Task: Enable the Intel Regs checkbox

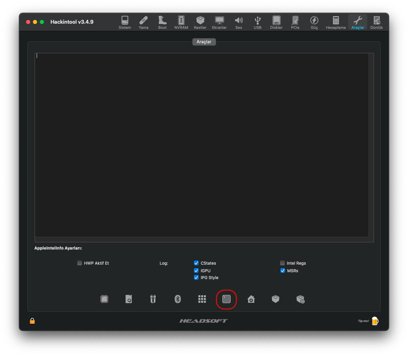Action: coord(282,263)
